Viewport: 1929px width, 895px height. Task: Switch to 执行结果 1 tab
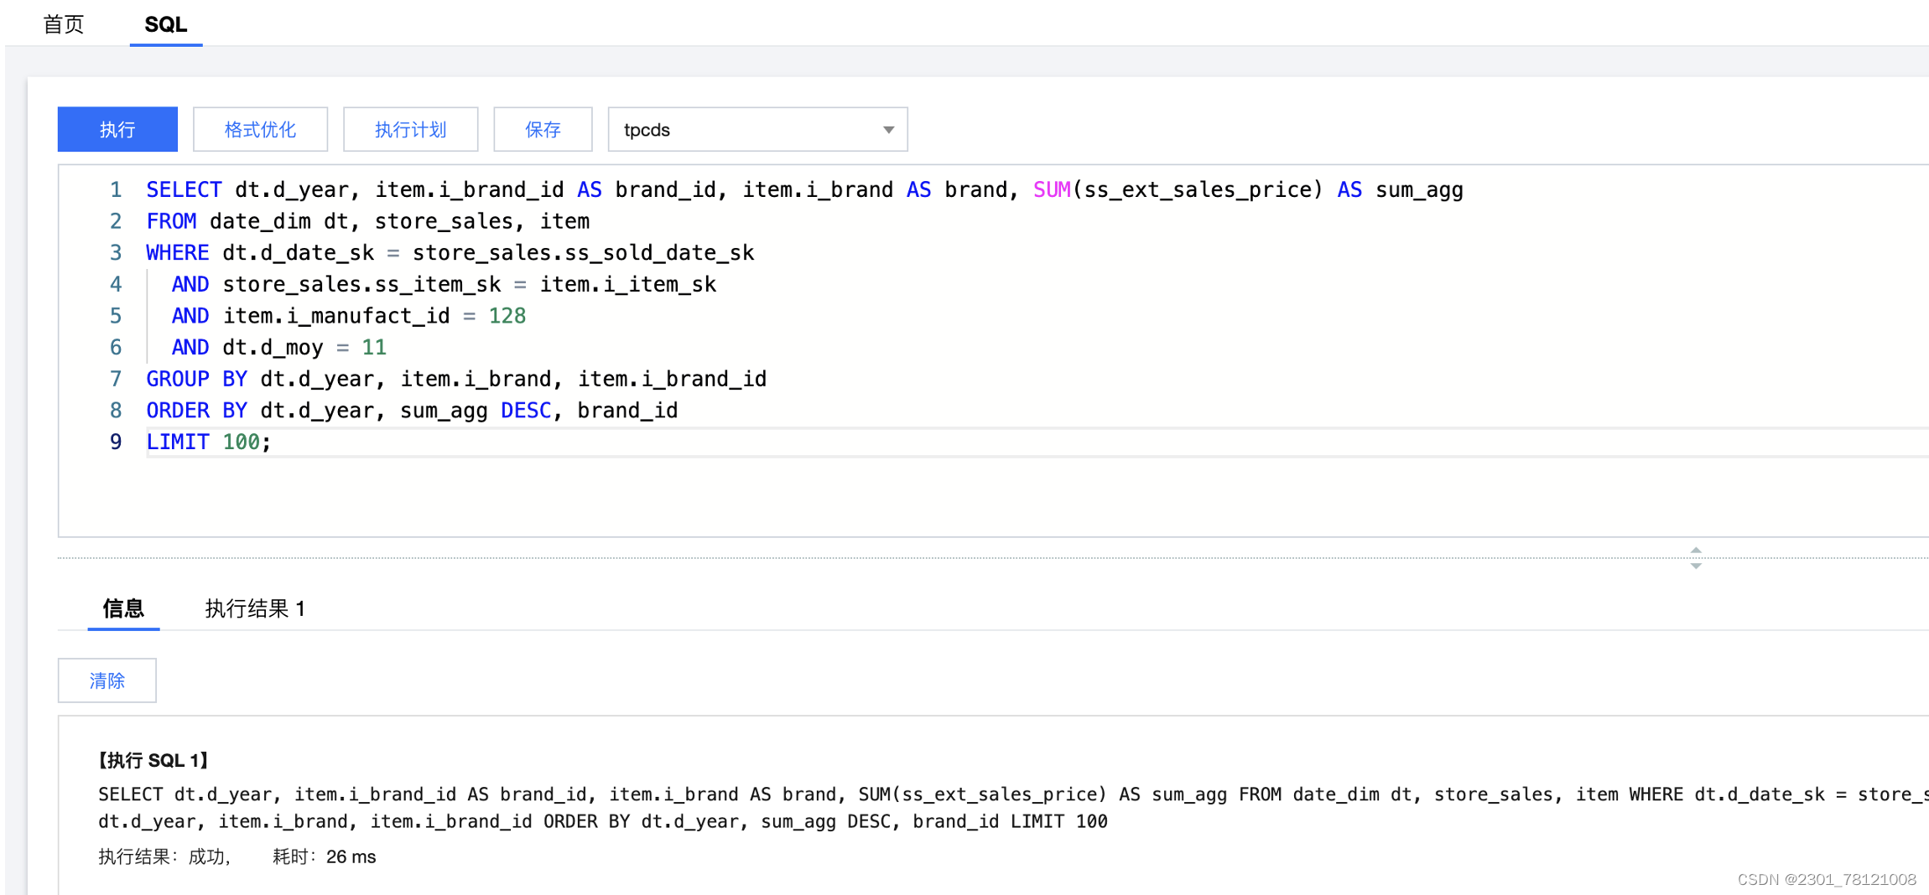pyautogui.click(x=255, y=608)
